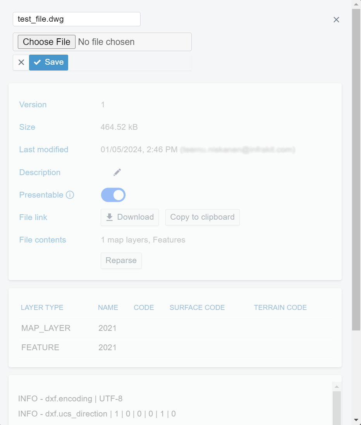361x425 pixels.
Task: Toggle the Presentable switch
Action: (113, 195)
